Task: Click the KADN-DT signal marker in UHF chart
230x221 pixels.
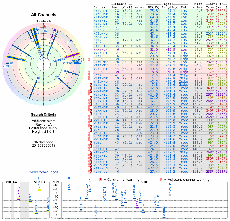Action: pyautogui.click(x=69, y=189)
